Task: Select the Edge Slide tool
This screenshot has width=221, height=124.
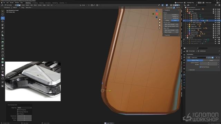Action: pyautogui.click(x=2, y=69)
